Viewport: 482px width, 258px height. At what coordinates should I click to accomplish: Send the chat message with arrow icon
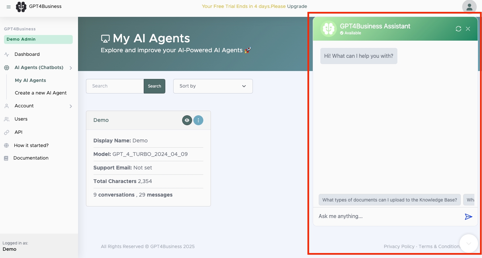(x=468, y=216)
